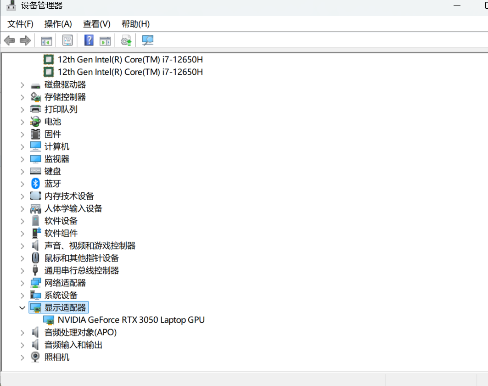488x386 pixels.
Task: Click the webcam icon beside 照相机
Action: tap(35, 357)
